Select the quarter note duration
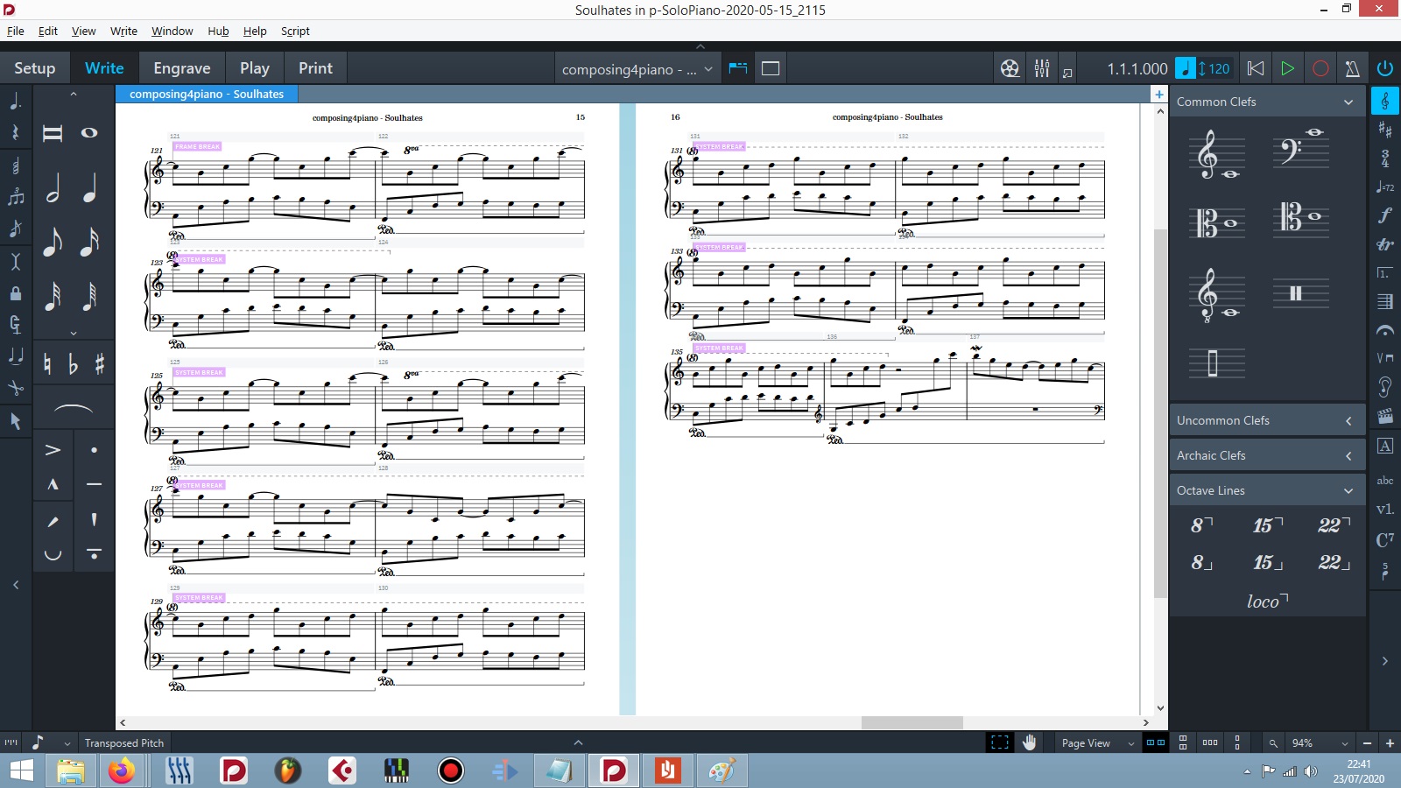 pos(89,187)
